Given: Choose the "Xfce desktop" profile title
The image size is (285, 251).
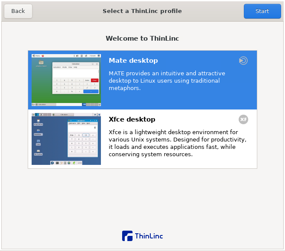Looking at the screenshot, I should 132,119.
